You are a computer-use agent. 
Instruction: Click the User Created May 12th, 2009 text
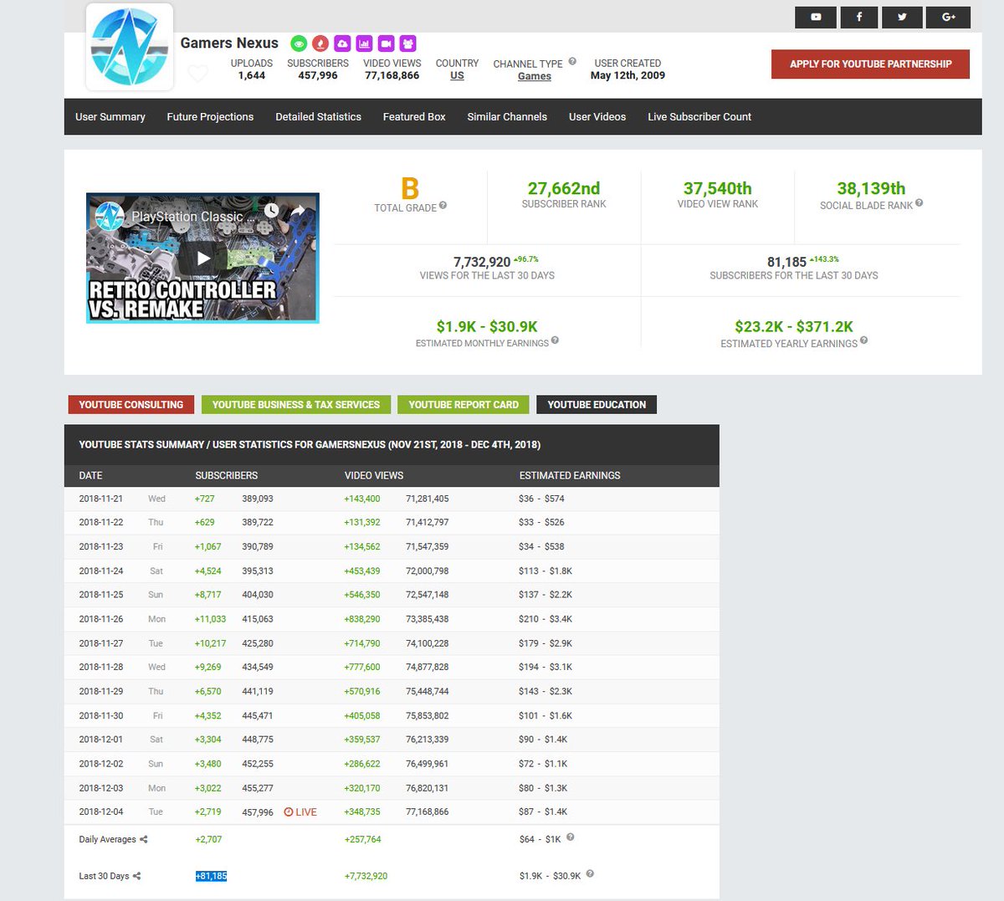pos(627,69)
